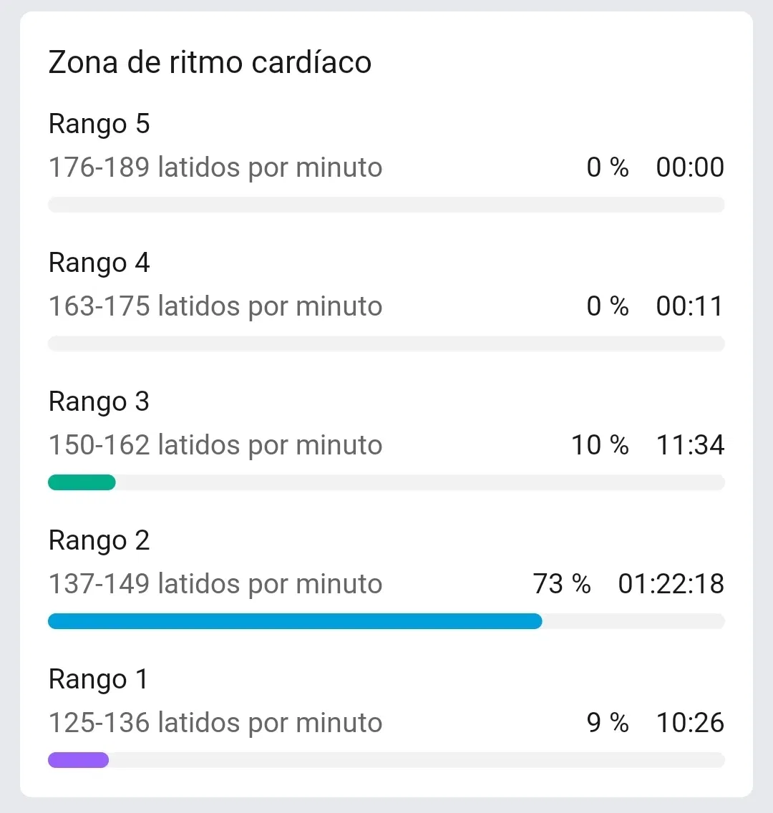Image resolution: width=773 pixels, height=813 pixels.
Task: Tap the 176-189 latidos por minuto text
Action: [x=215, y=167]
